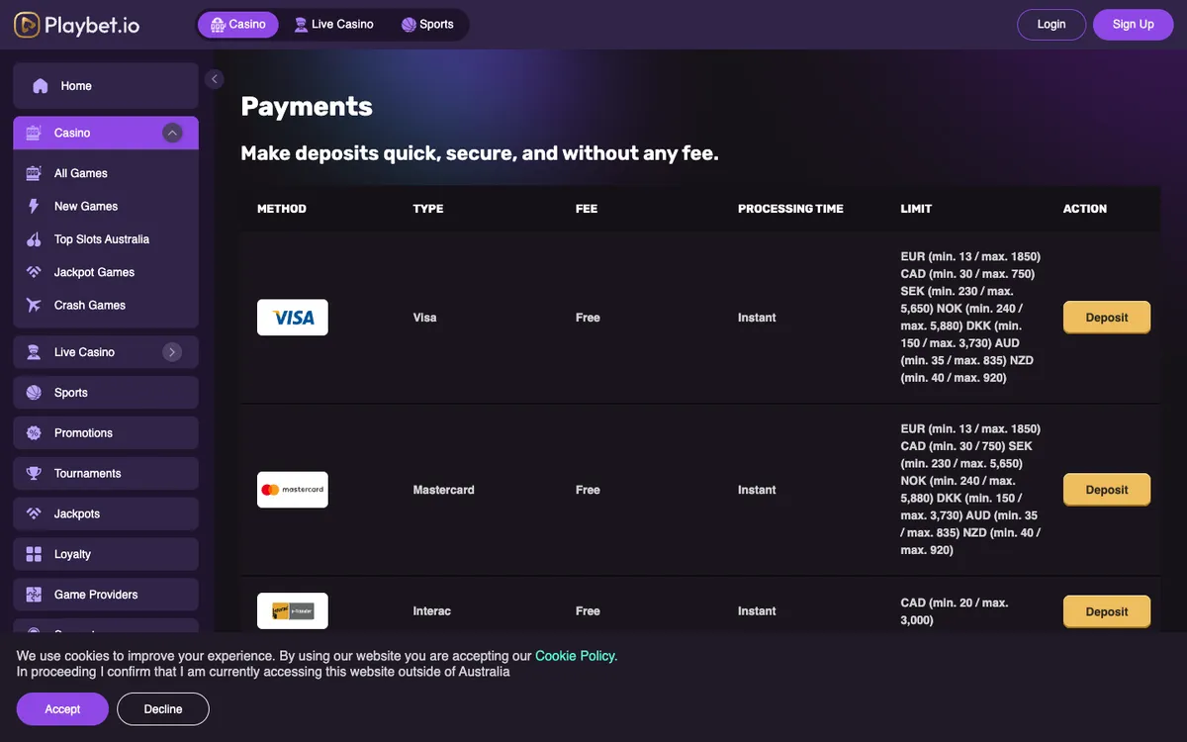Go to Promotions page
1187x742 pixels.
[x=106, y=433]
